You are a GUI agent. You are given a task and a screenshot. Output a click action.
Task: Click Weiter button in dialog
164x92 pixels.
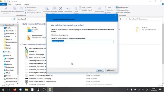pos(100,70)
